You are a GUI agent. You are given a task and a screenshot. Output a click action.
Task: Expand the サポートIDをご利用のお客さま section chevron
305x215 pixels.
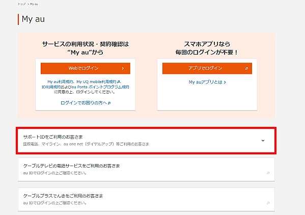click(x=263, y=141)
